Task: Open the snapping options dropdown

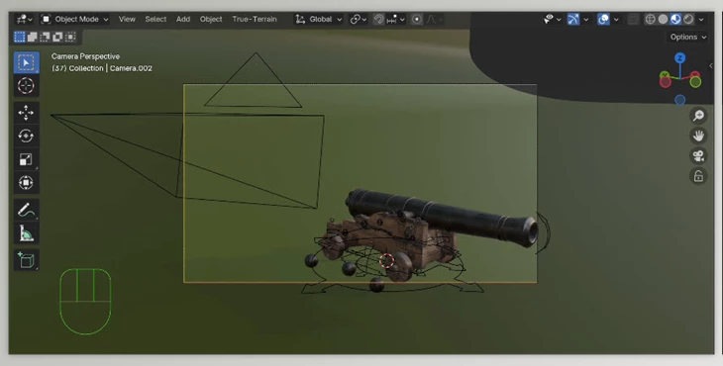Action: click(x=396, y=20)
